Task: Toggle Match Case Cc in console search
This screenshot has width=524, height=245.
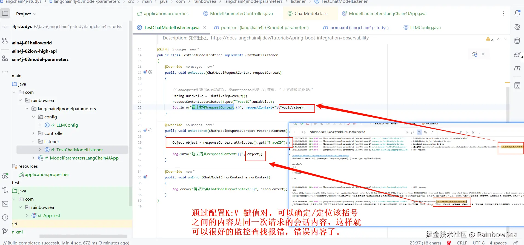Action: [x=420, y=132]
